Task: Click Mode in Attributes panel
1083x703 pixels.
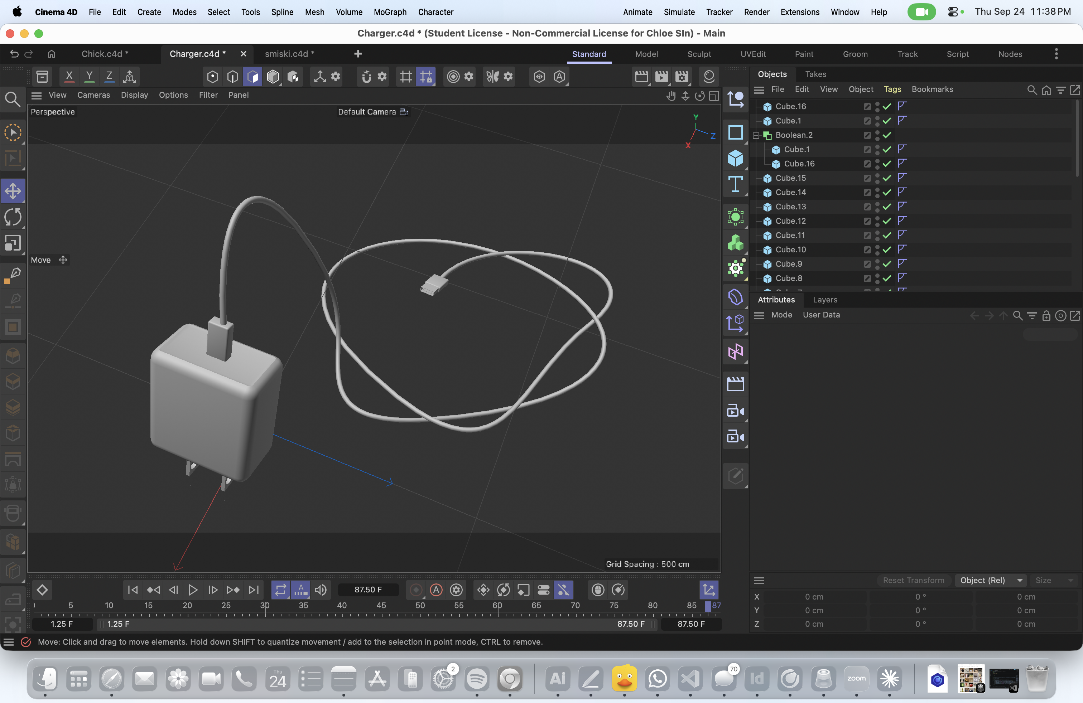Action: click(x=781, y=315)
